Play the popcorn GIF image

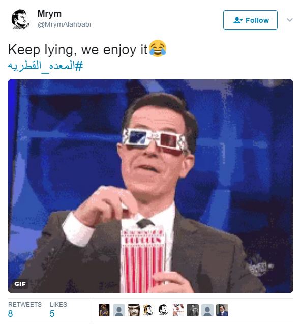(x=150, y=186)
